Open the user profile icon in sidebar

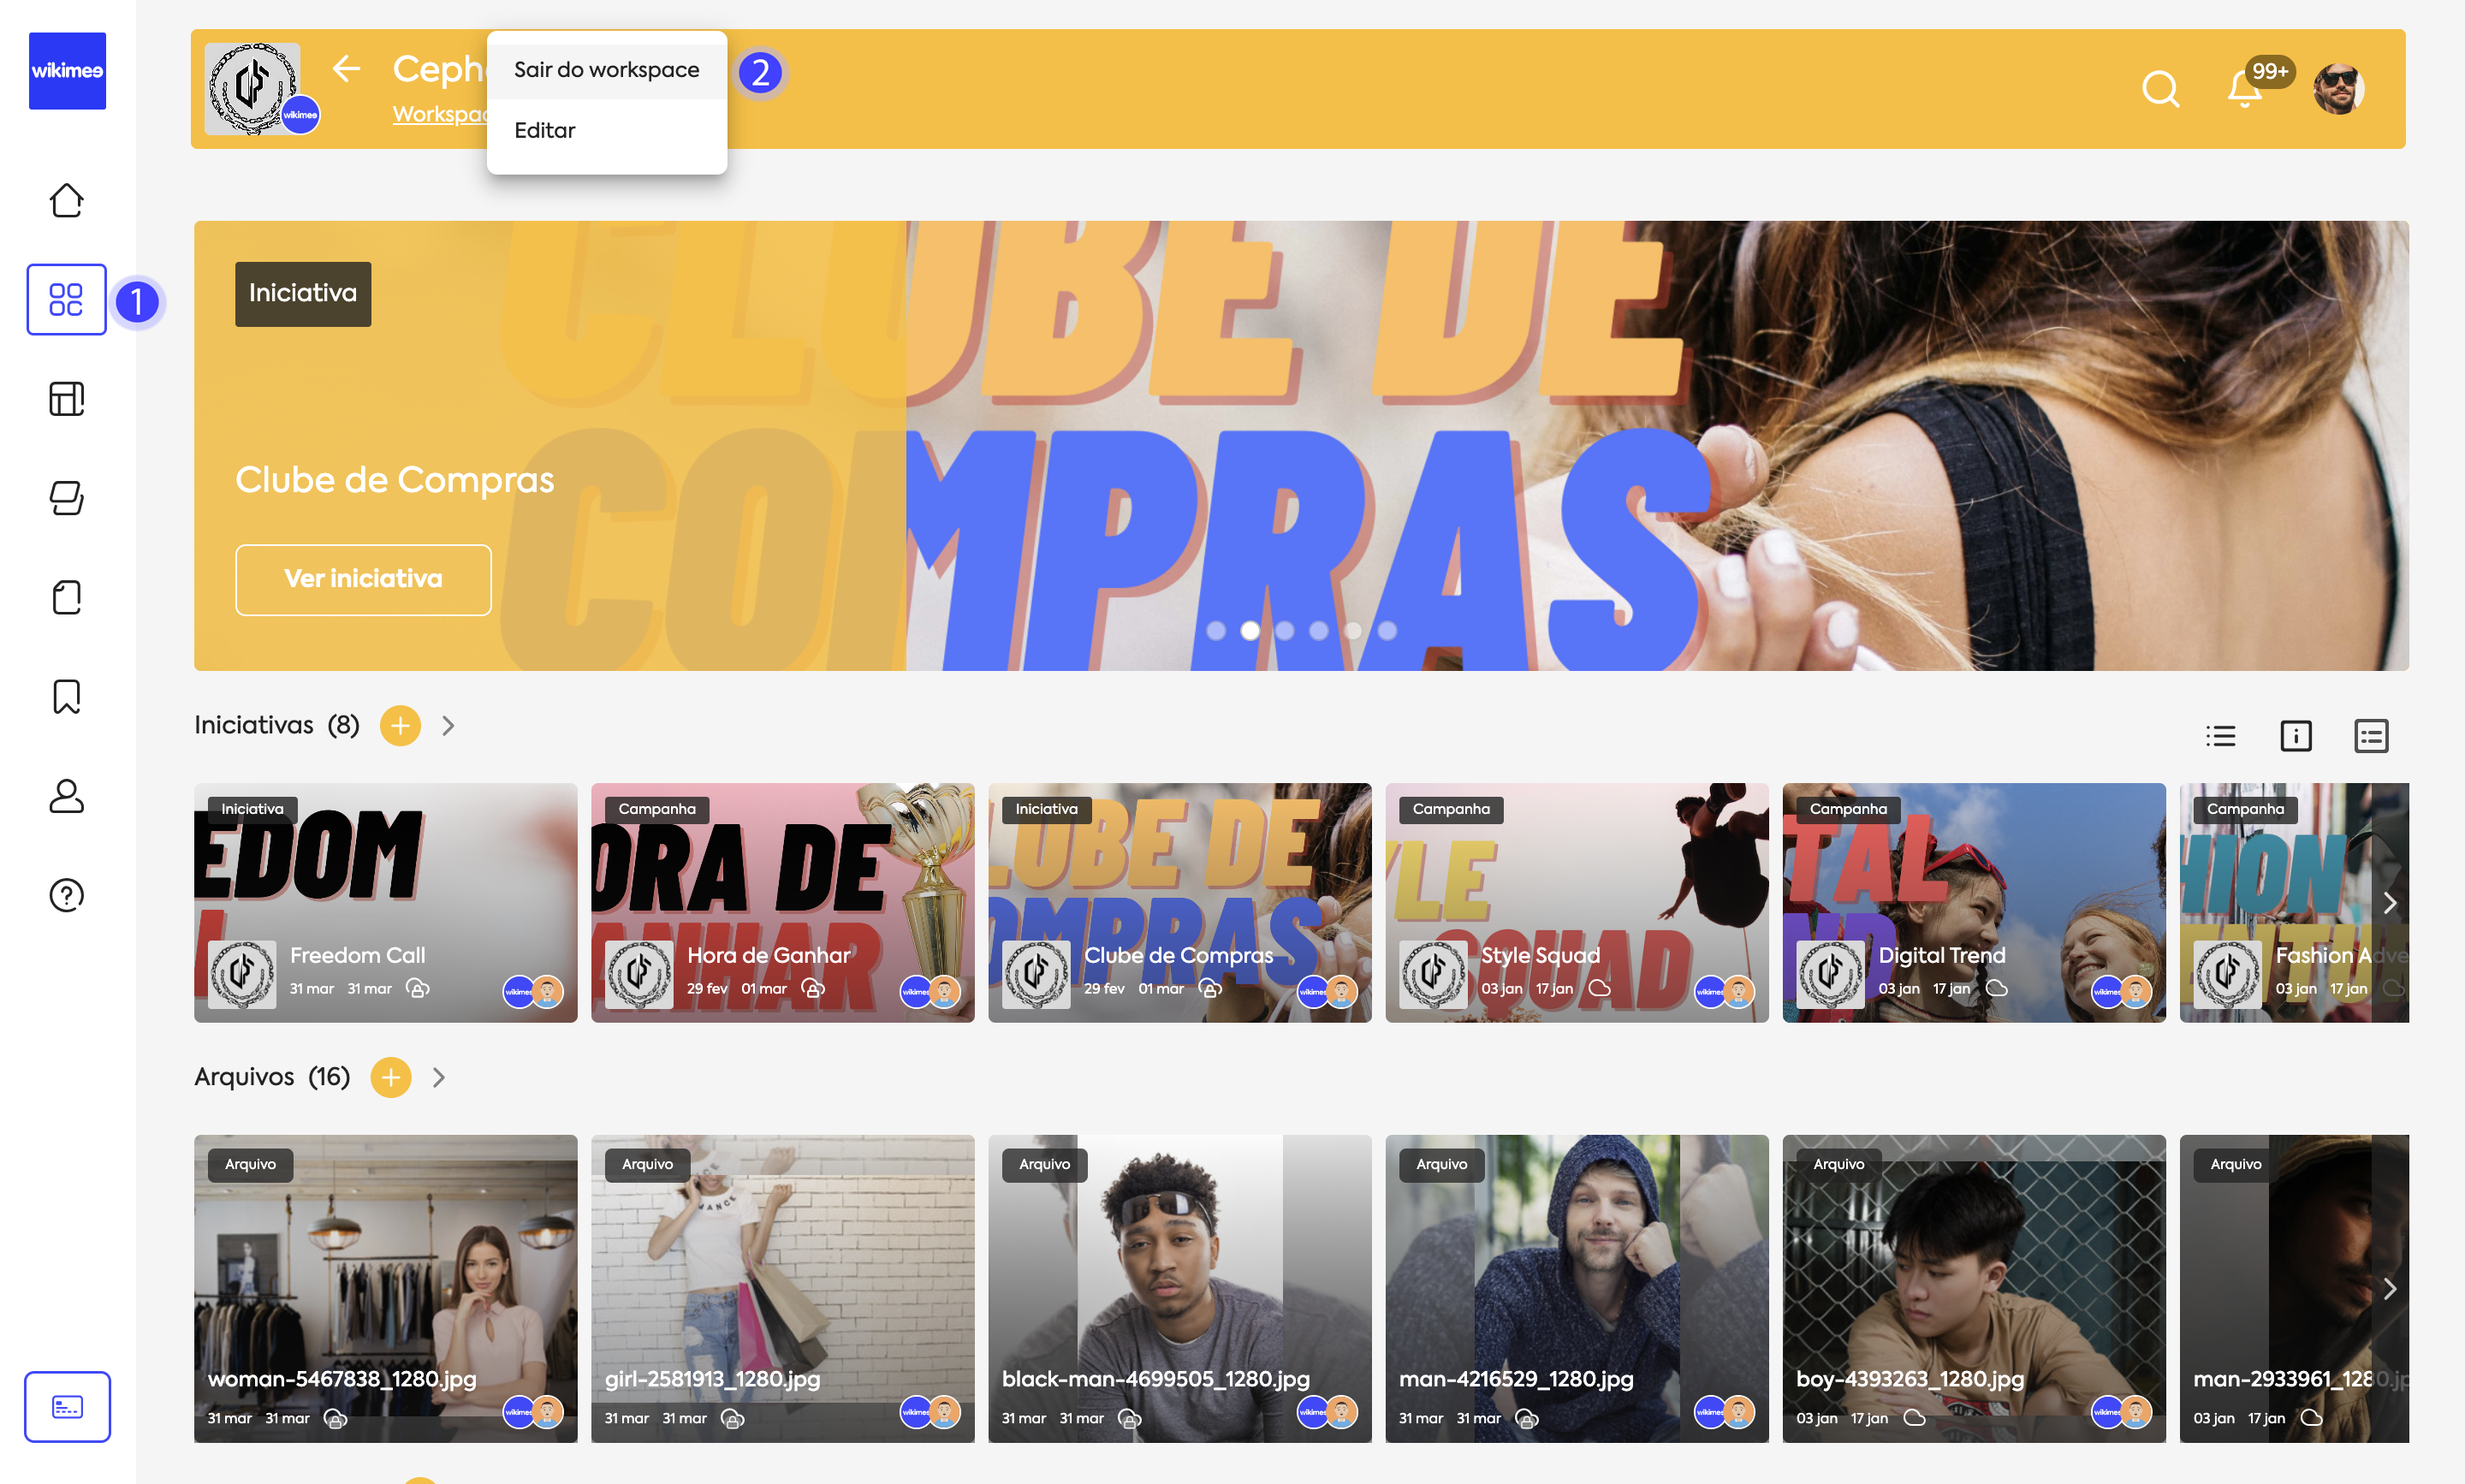tap(66, 795)
